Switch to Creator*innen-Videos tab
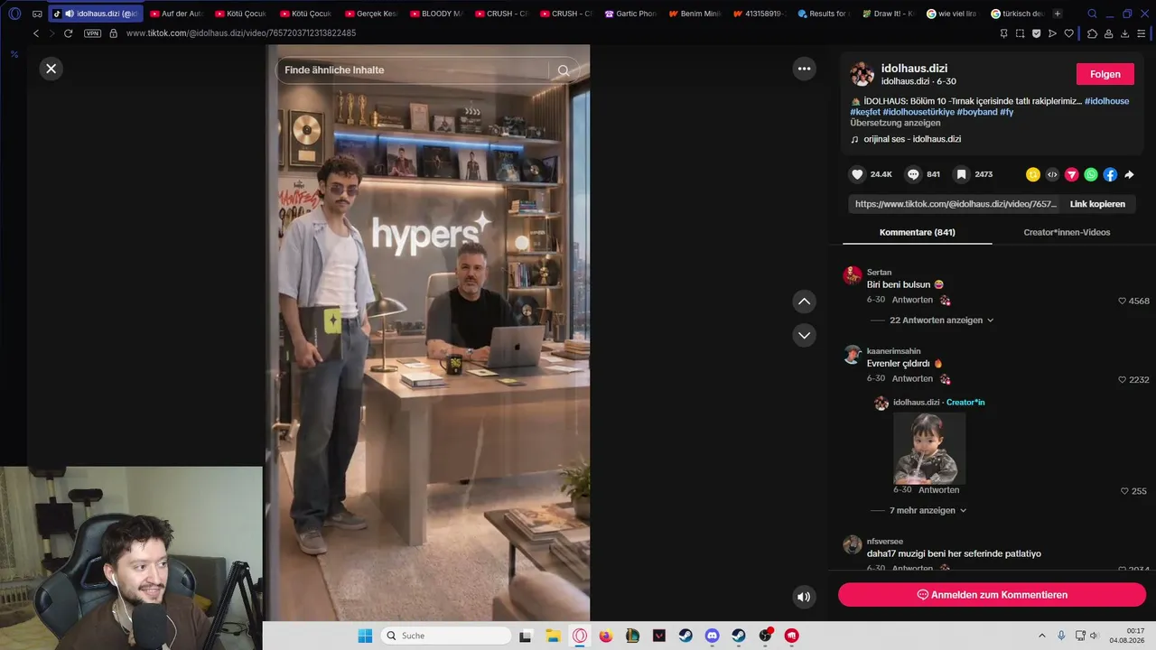The height and width of the screenshot is (650, 1156). tap(1067, 232)
